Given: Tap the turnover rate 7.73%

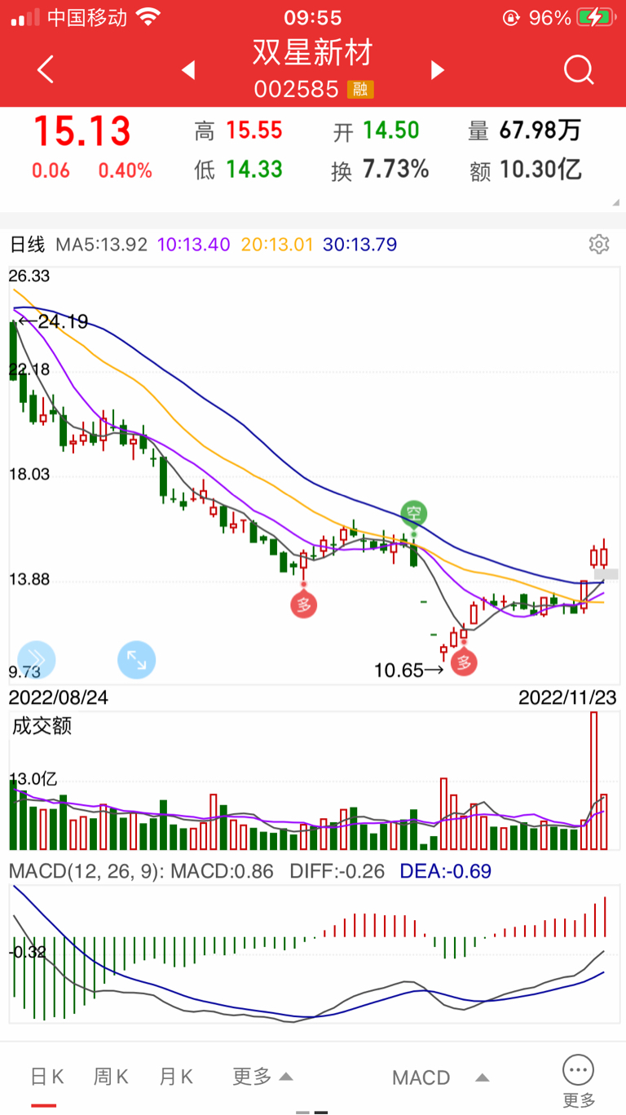Looking at the screenshot, I should click(396, 170).
